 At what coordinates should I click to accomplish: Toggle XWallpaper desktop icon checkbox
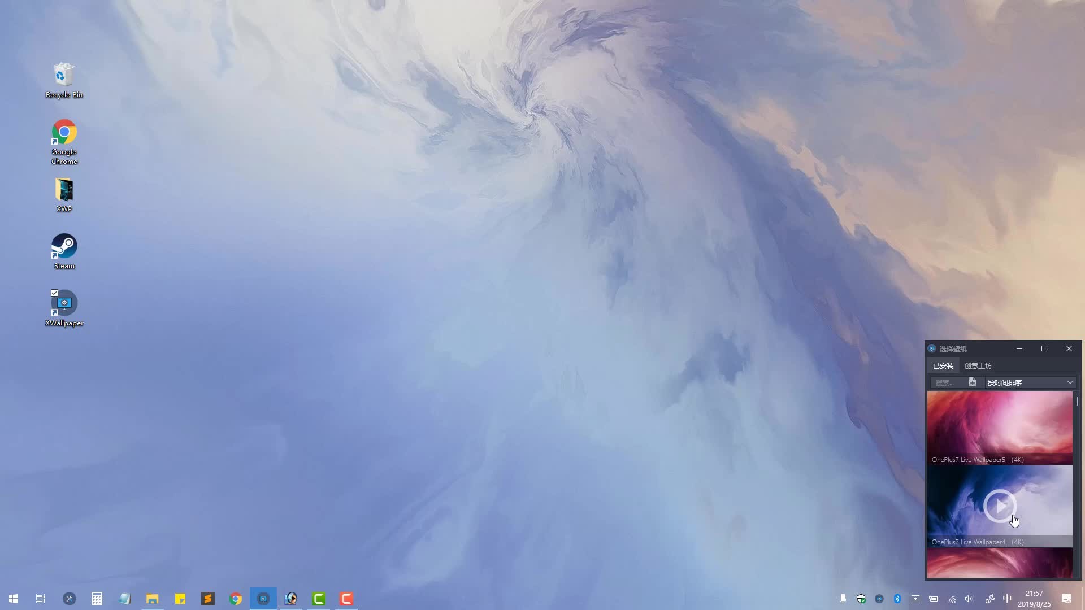tap(55, 293)
